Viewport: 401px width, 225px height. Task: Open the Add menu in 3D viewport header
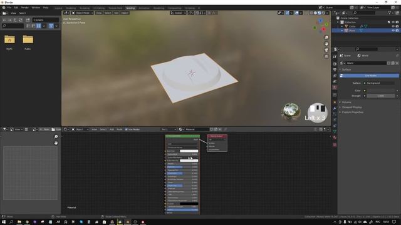tap(116, 12)
